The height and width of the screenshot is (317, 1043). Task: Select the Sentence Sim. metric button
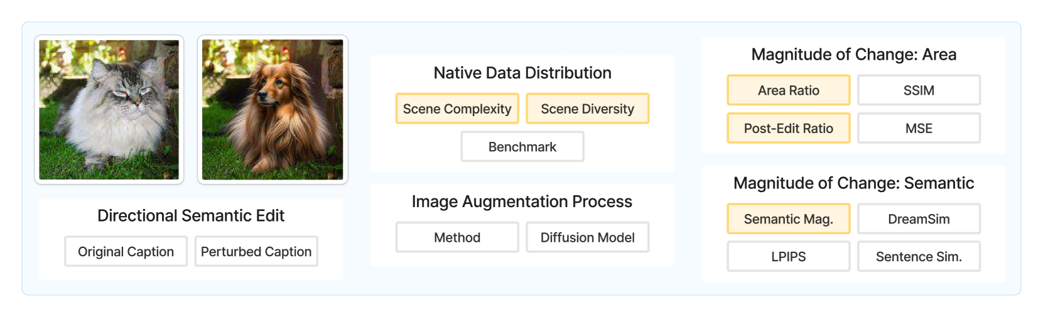(x=919, y=257)
